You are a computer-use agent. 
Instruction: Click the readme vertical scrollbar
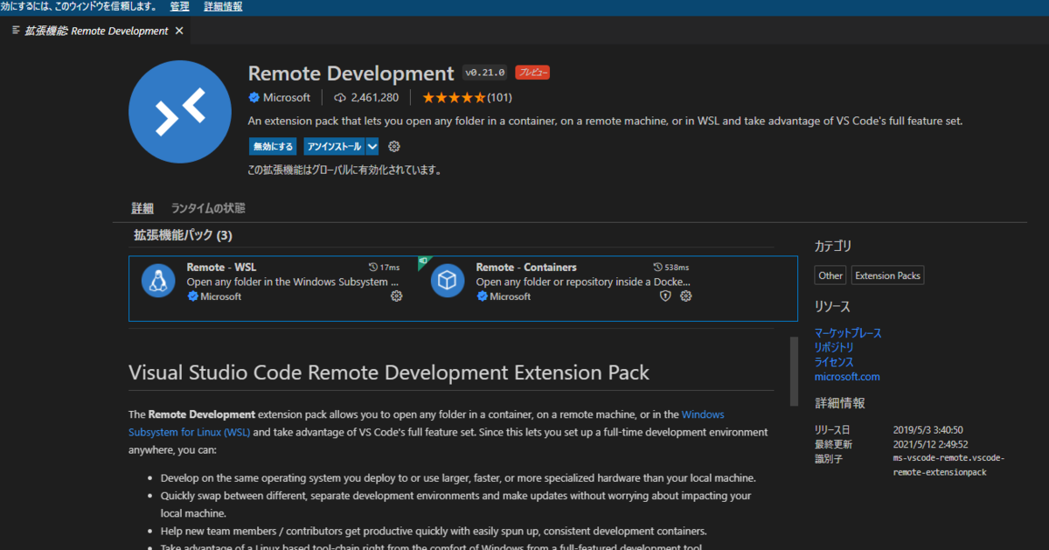pyautogui.click(x=794, y=372)
